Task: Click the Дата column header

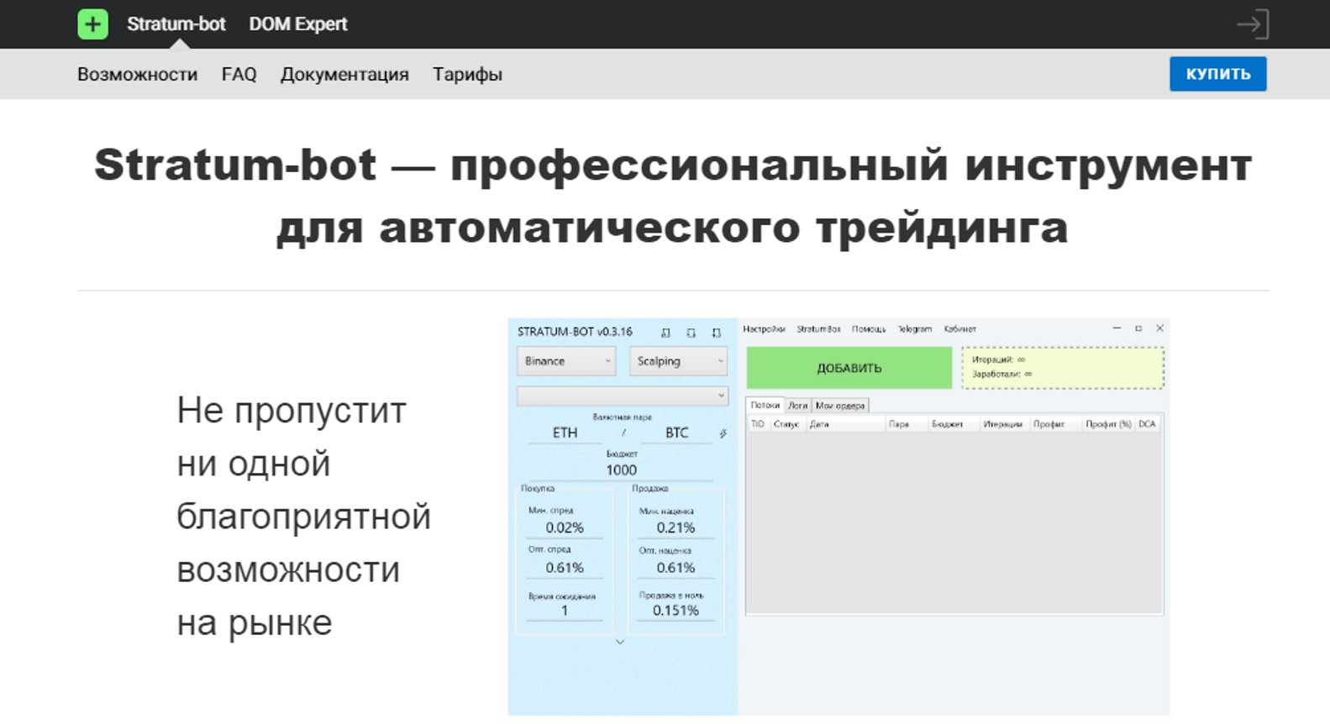Action: (845, 424)
